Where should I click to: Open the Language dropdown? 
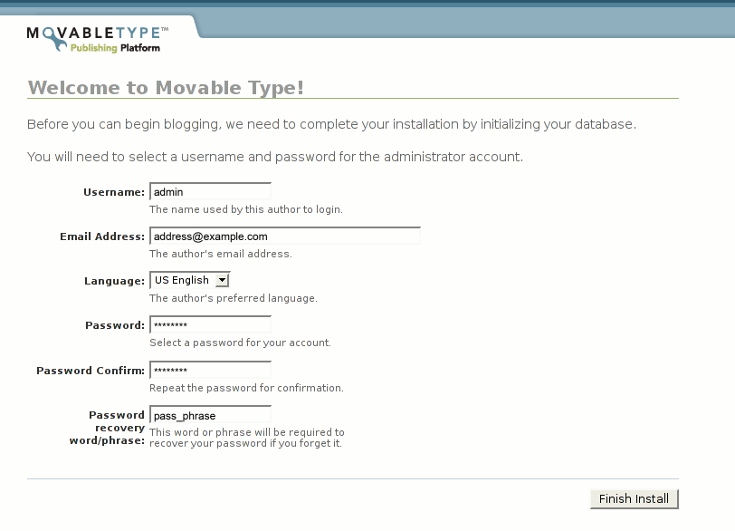click(x=190, y=280)
